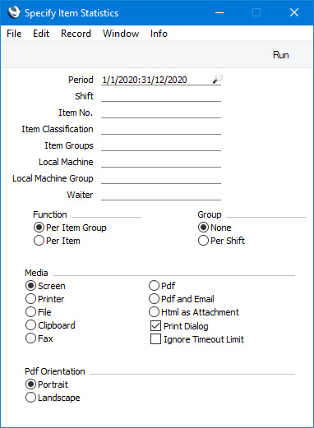Click the Item Groups input field
This screenshot has height=428, width=314.
(x=161, y=145)
